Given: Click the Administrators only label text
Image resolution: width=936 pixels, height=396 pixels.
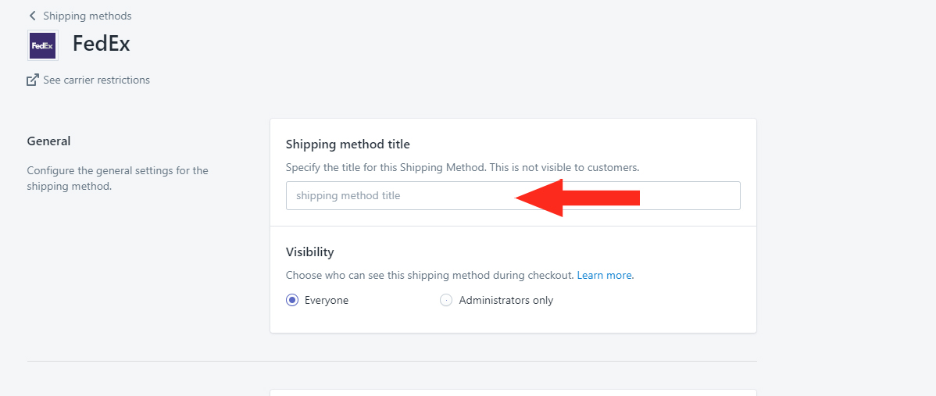Looking at the screenshot, I should pyautogui.click(x=506, y=301).
